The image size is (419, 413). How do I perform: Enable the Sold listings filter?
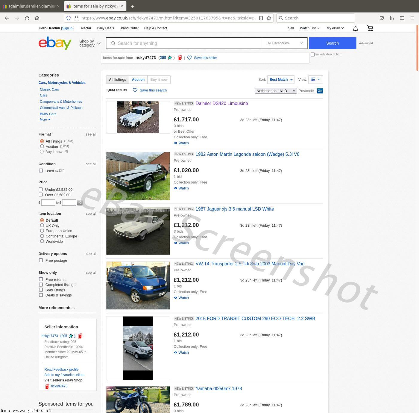(41, 290)
